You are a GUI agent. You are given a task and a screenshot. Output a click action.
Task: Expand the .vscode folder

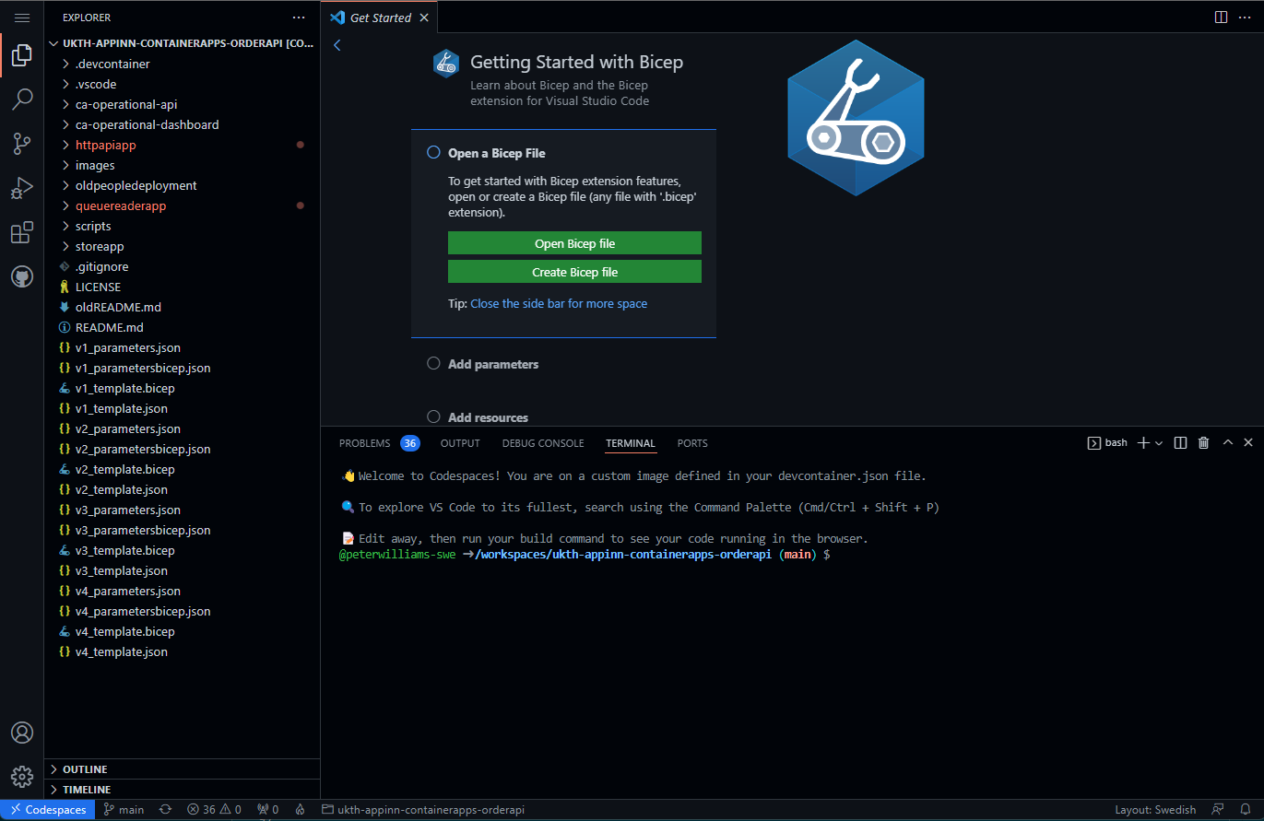183,84
